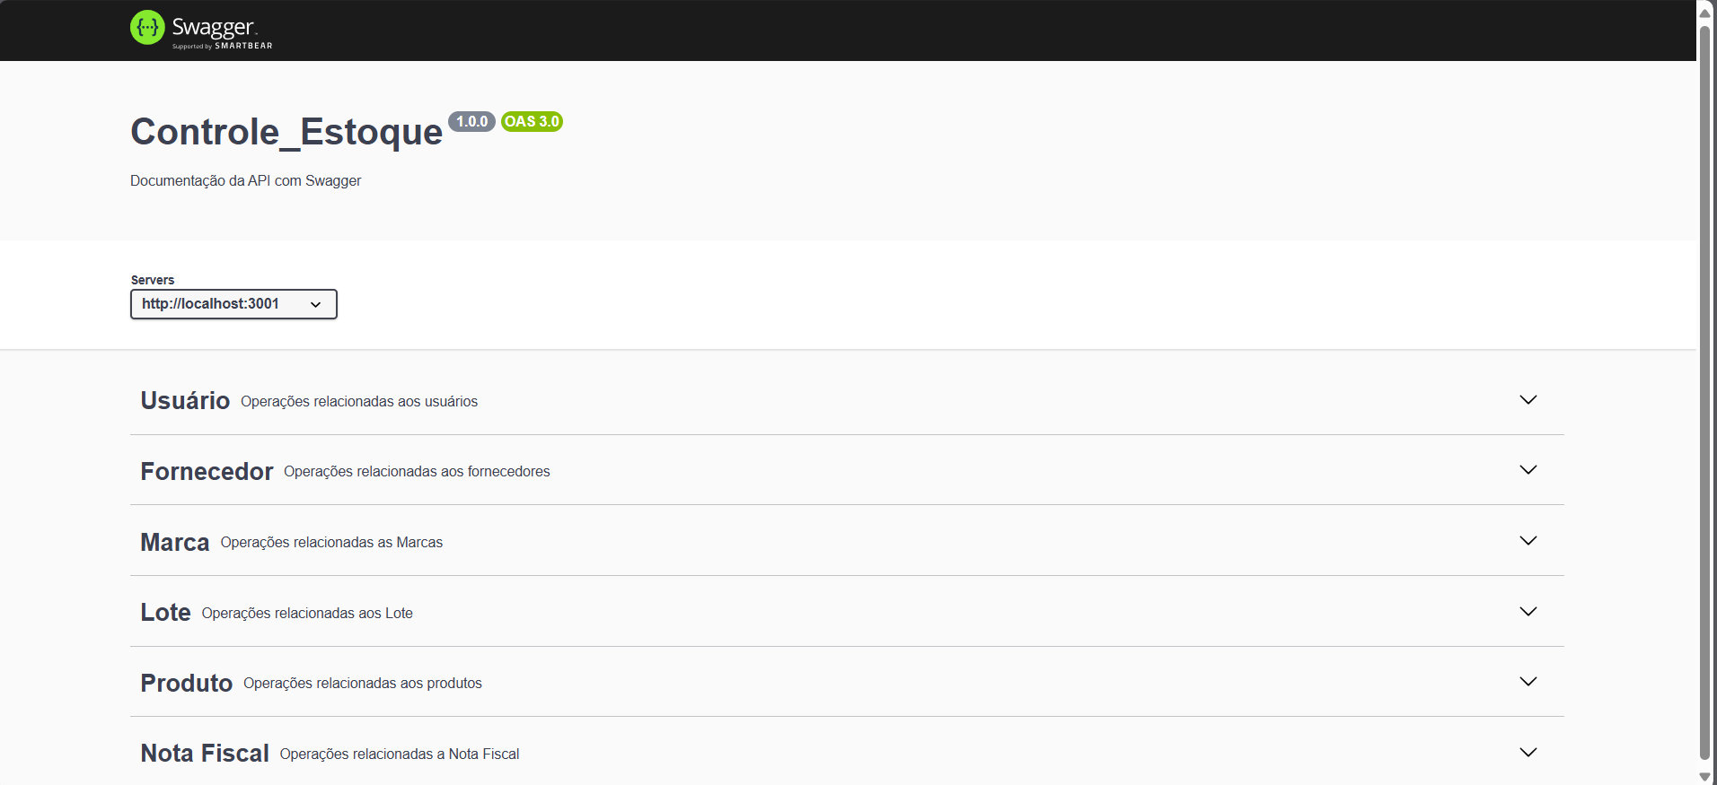Open the Fornecedor tag heading
Image resolution: width=1717 pixels, height=785 pixels.
[x=207, y=471]
